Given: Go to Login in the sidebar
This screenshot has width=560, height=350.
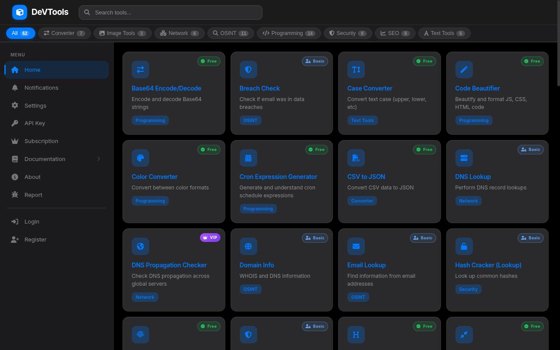Looking at the screenshot, I should pyautogui.click(x=57, y=221).
